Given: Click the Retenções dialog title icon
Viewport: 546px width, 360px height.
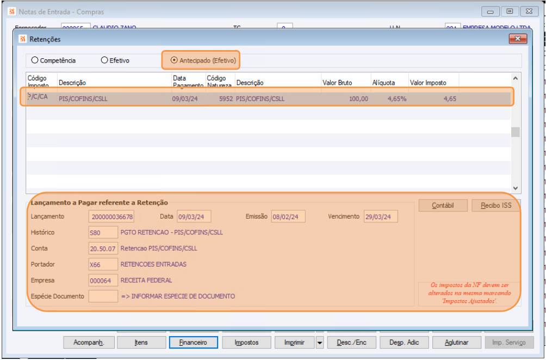Looking at the screenshot, I should [x=23, y=39].
